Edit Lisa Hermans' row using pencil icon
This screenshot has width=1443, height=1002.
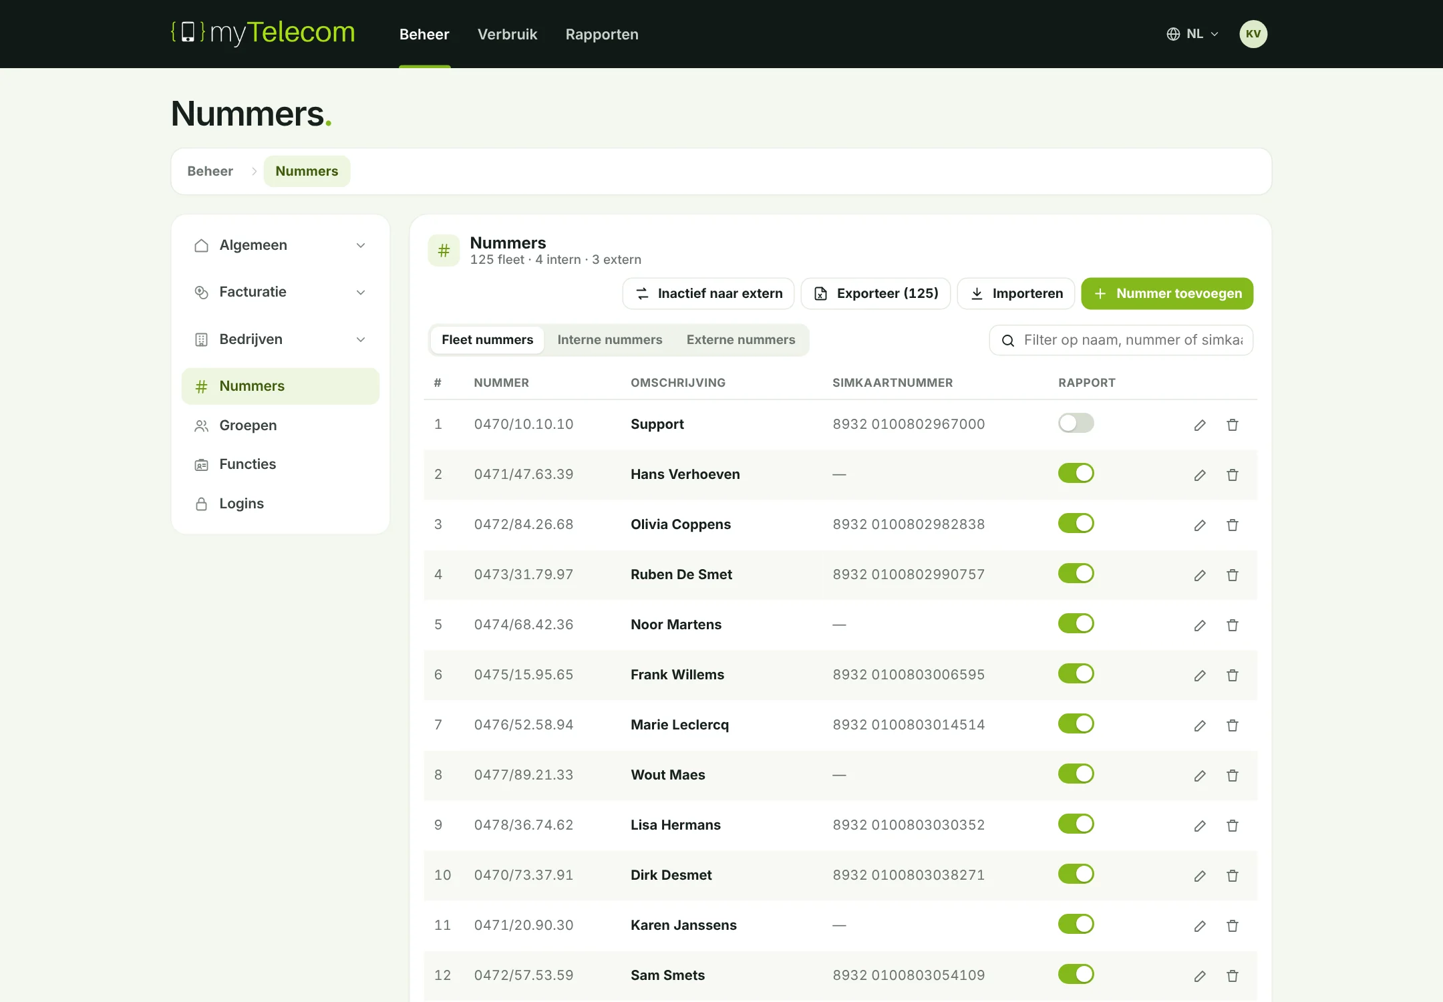(x=1200, y=826)
